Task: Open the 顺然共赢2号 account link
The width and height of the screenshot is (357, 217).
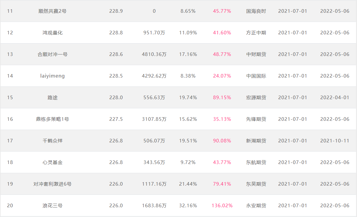Action: pyautogui.click(x=52, y=11)
